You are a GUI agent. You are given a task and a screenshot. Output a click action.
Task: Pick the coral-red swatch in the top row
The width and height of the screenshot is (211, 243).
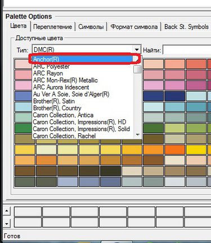click(196, 64)
